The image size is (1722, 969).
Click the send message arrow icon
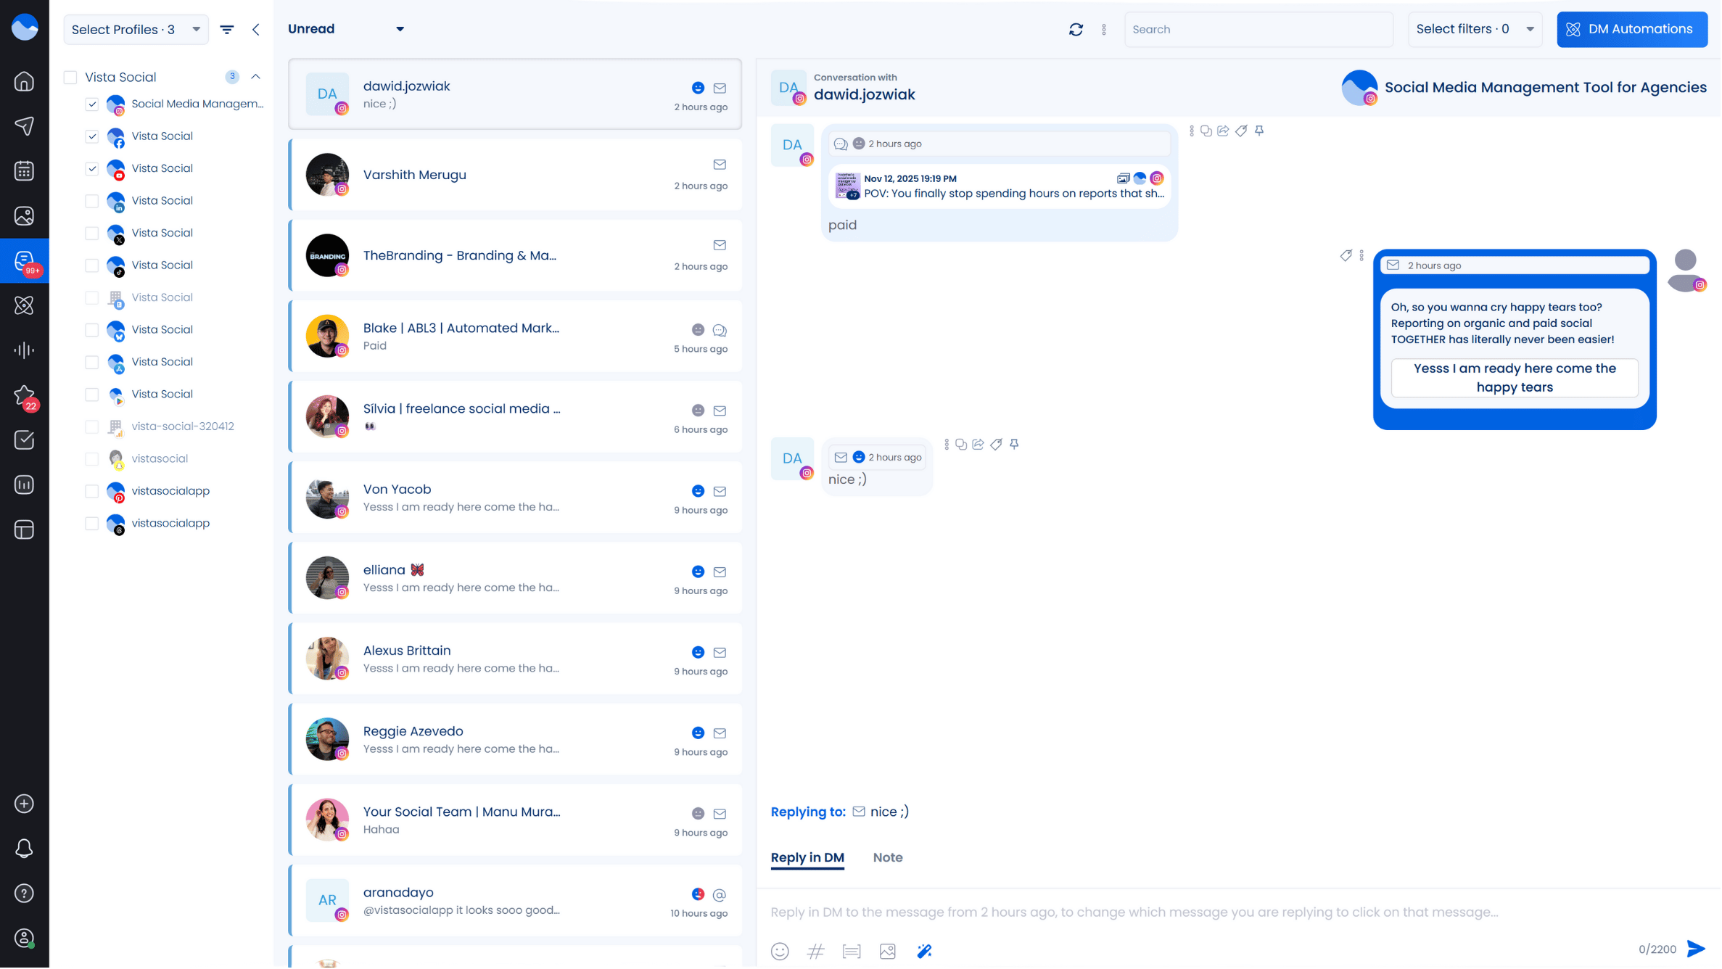[1697, 949]
